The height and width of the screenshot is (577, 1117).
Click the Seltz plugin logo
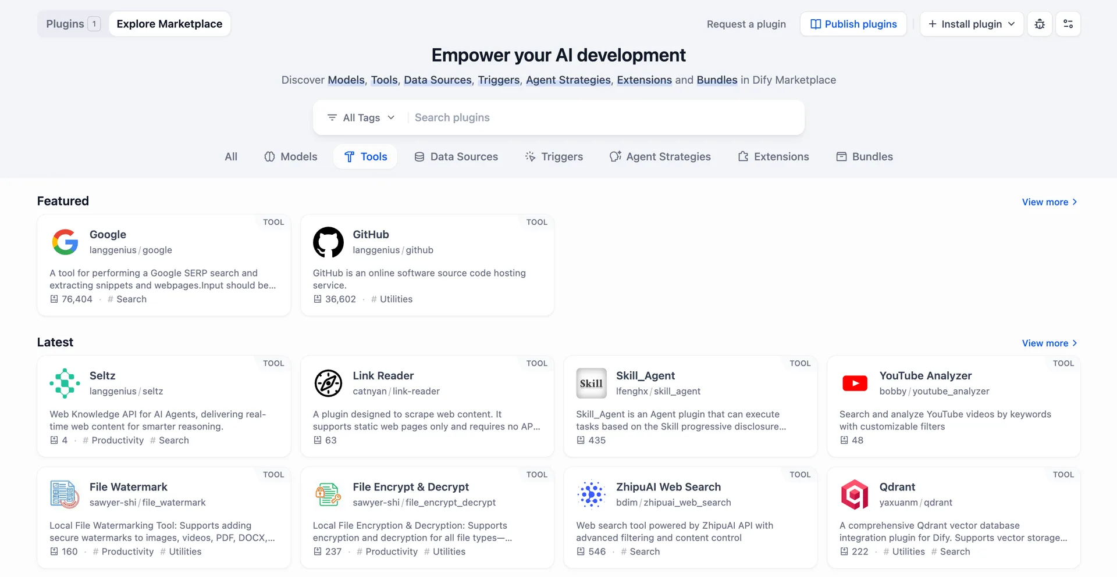click(x=65, y=383)
